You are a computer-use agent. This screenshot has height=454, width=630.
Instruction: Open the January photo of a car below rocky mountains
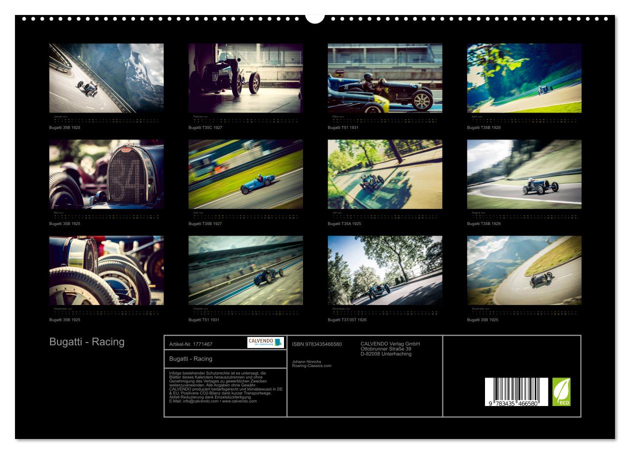(x=106, y=78)
